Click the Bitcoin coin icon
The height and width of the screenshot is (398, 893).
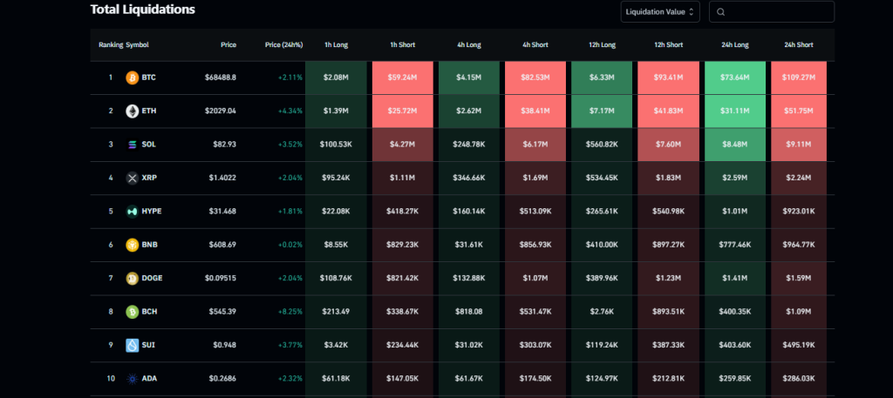coord(133,78)
